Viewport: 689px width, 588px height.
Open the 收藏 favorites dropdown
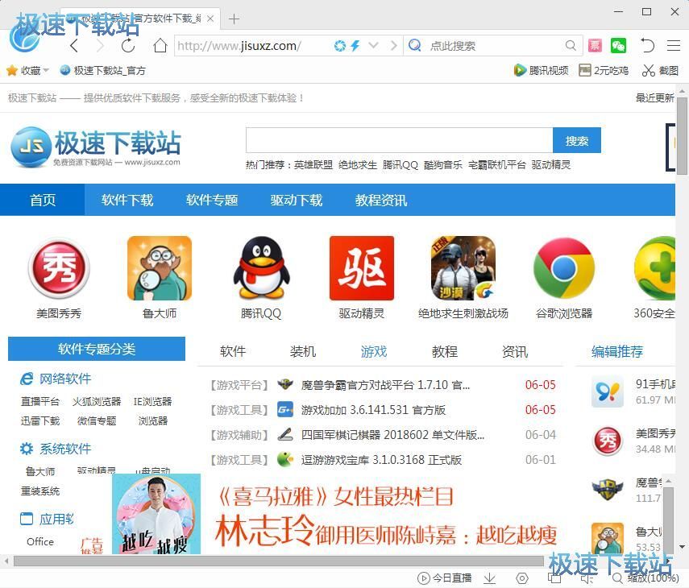[28, 70]
